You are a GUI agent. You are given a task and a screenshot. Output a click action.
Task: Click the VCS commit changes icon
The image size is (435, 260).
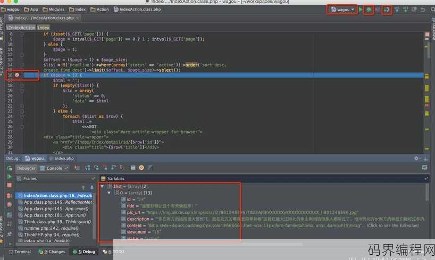(x=406, y=10)
